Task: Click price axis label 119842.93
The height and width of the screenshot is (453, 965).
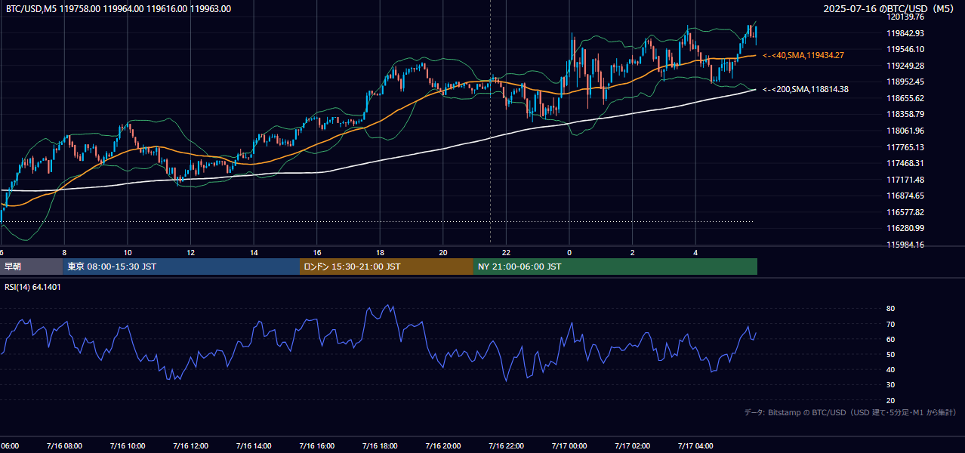Action: coord(905,33)
